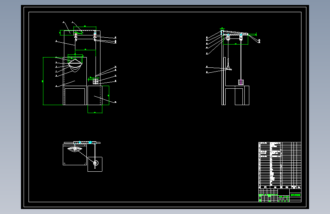Click the green drawing title in title block
This screenshot has width=330, height=214.
(x=295, y=195)
